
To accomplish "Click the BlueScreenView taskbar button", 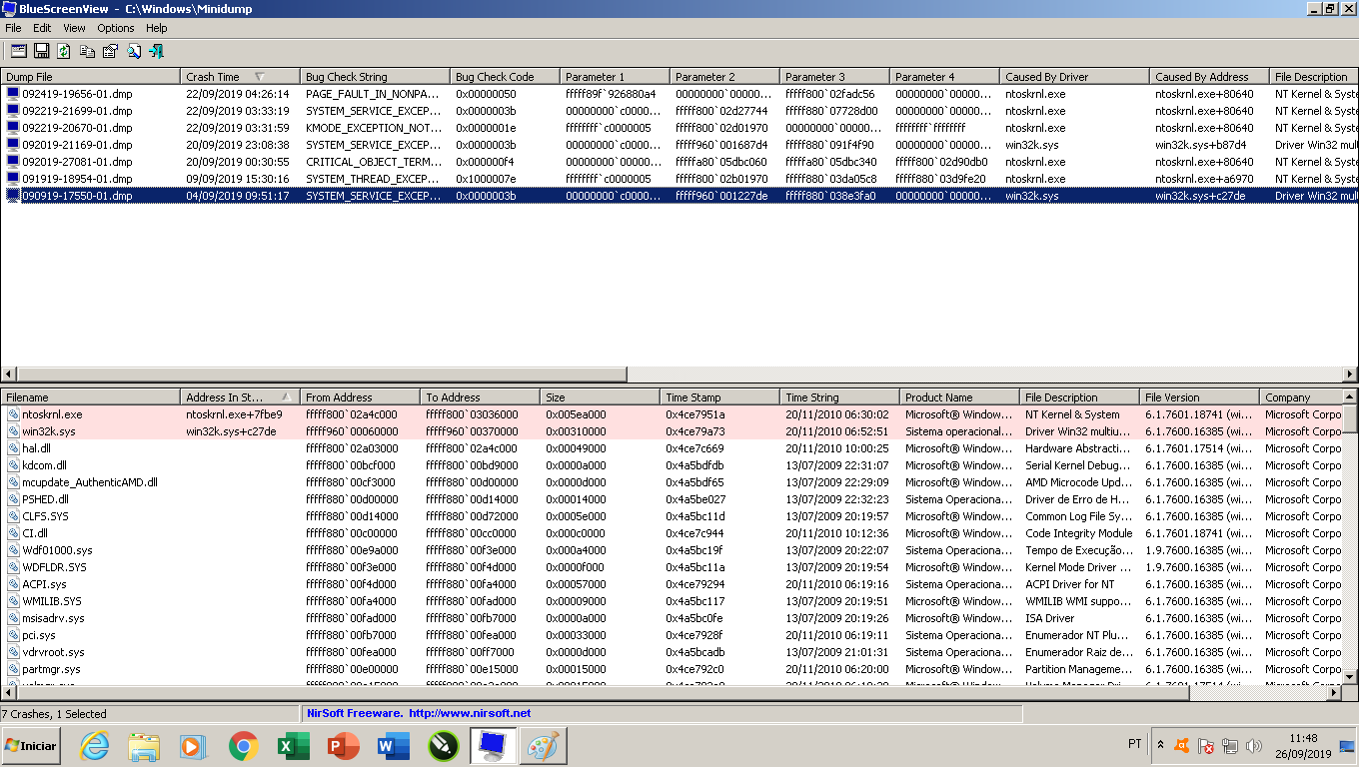I will coord(493,746).
